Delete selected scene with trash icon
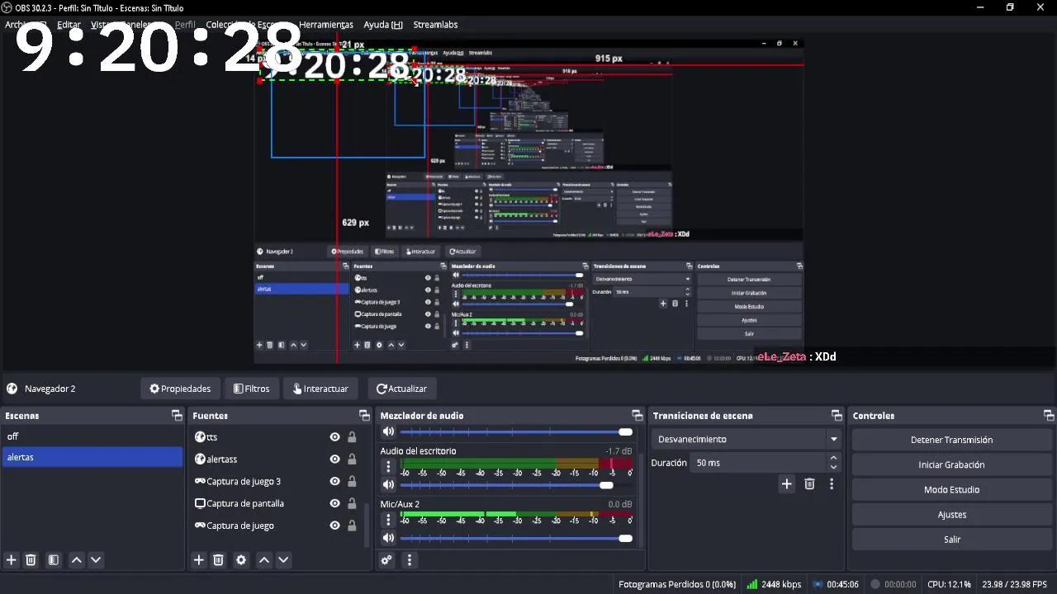Image resolution: width=1057 pixels, height=594 pixels. (31, 560)
